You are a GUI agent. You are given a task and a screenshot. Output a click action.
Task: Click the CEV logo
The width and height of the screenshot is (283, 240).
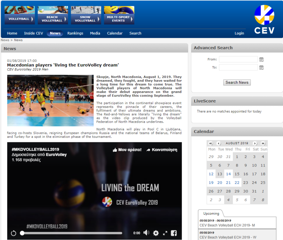click(x=264, y=19)
